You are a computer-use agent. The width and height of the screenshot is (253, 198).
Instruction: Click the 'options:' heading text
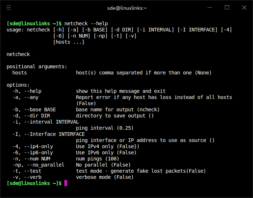pos(18,85)
